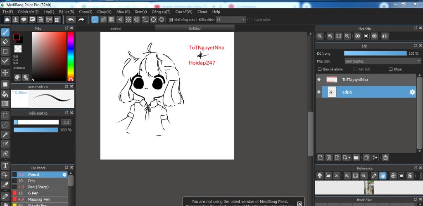Switch to the first Untitled tab

(x=115, y=28)
